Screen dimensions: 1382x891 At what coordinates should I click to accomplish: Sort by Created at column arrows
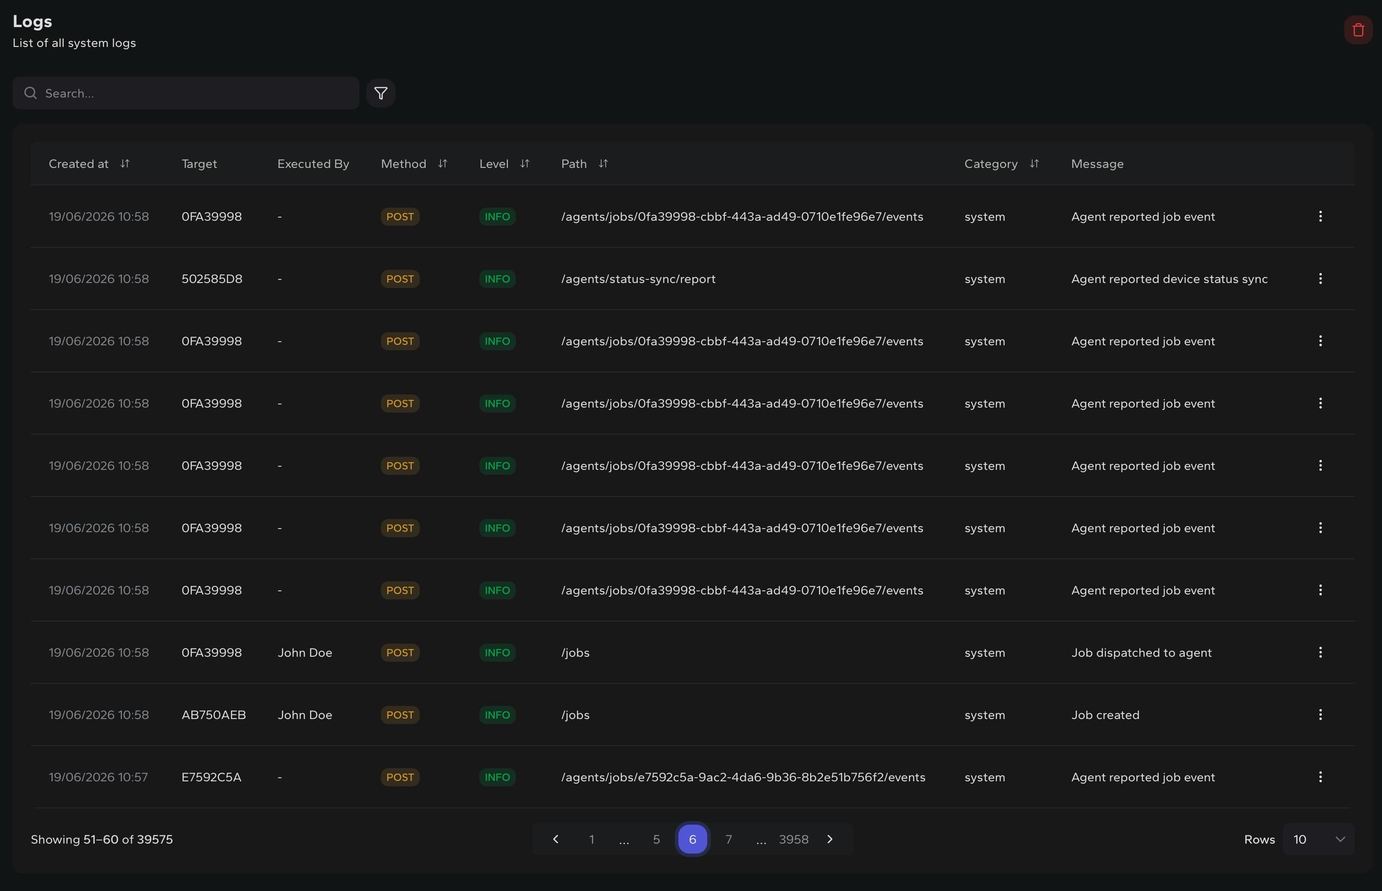pos(125,164)
